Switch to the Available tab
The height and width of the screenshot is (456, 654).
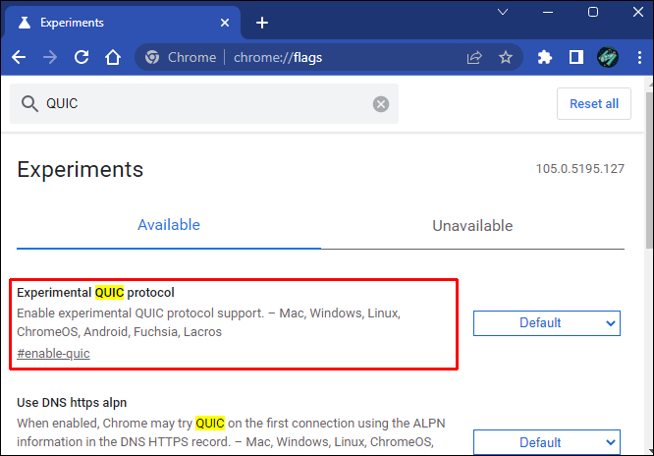pos(169,225)
